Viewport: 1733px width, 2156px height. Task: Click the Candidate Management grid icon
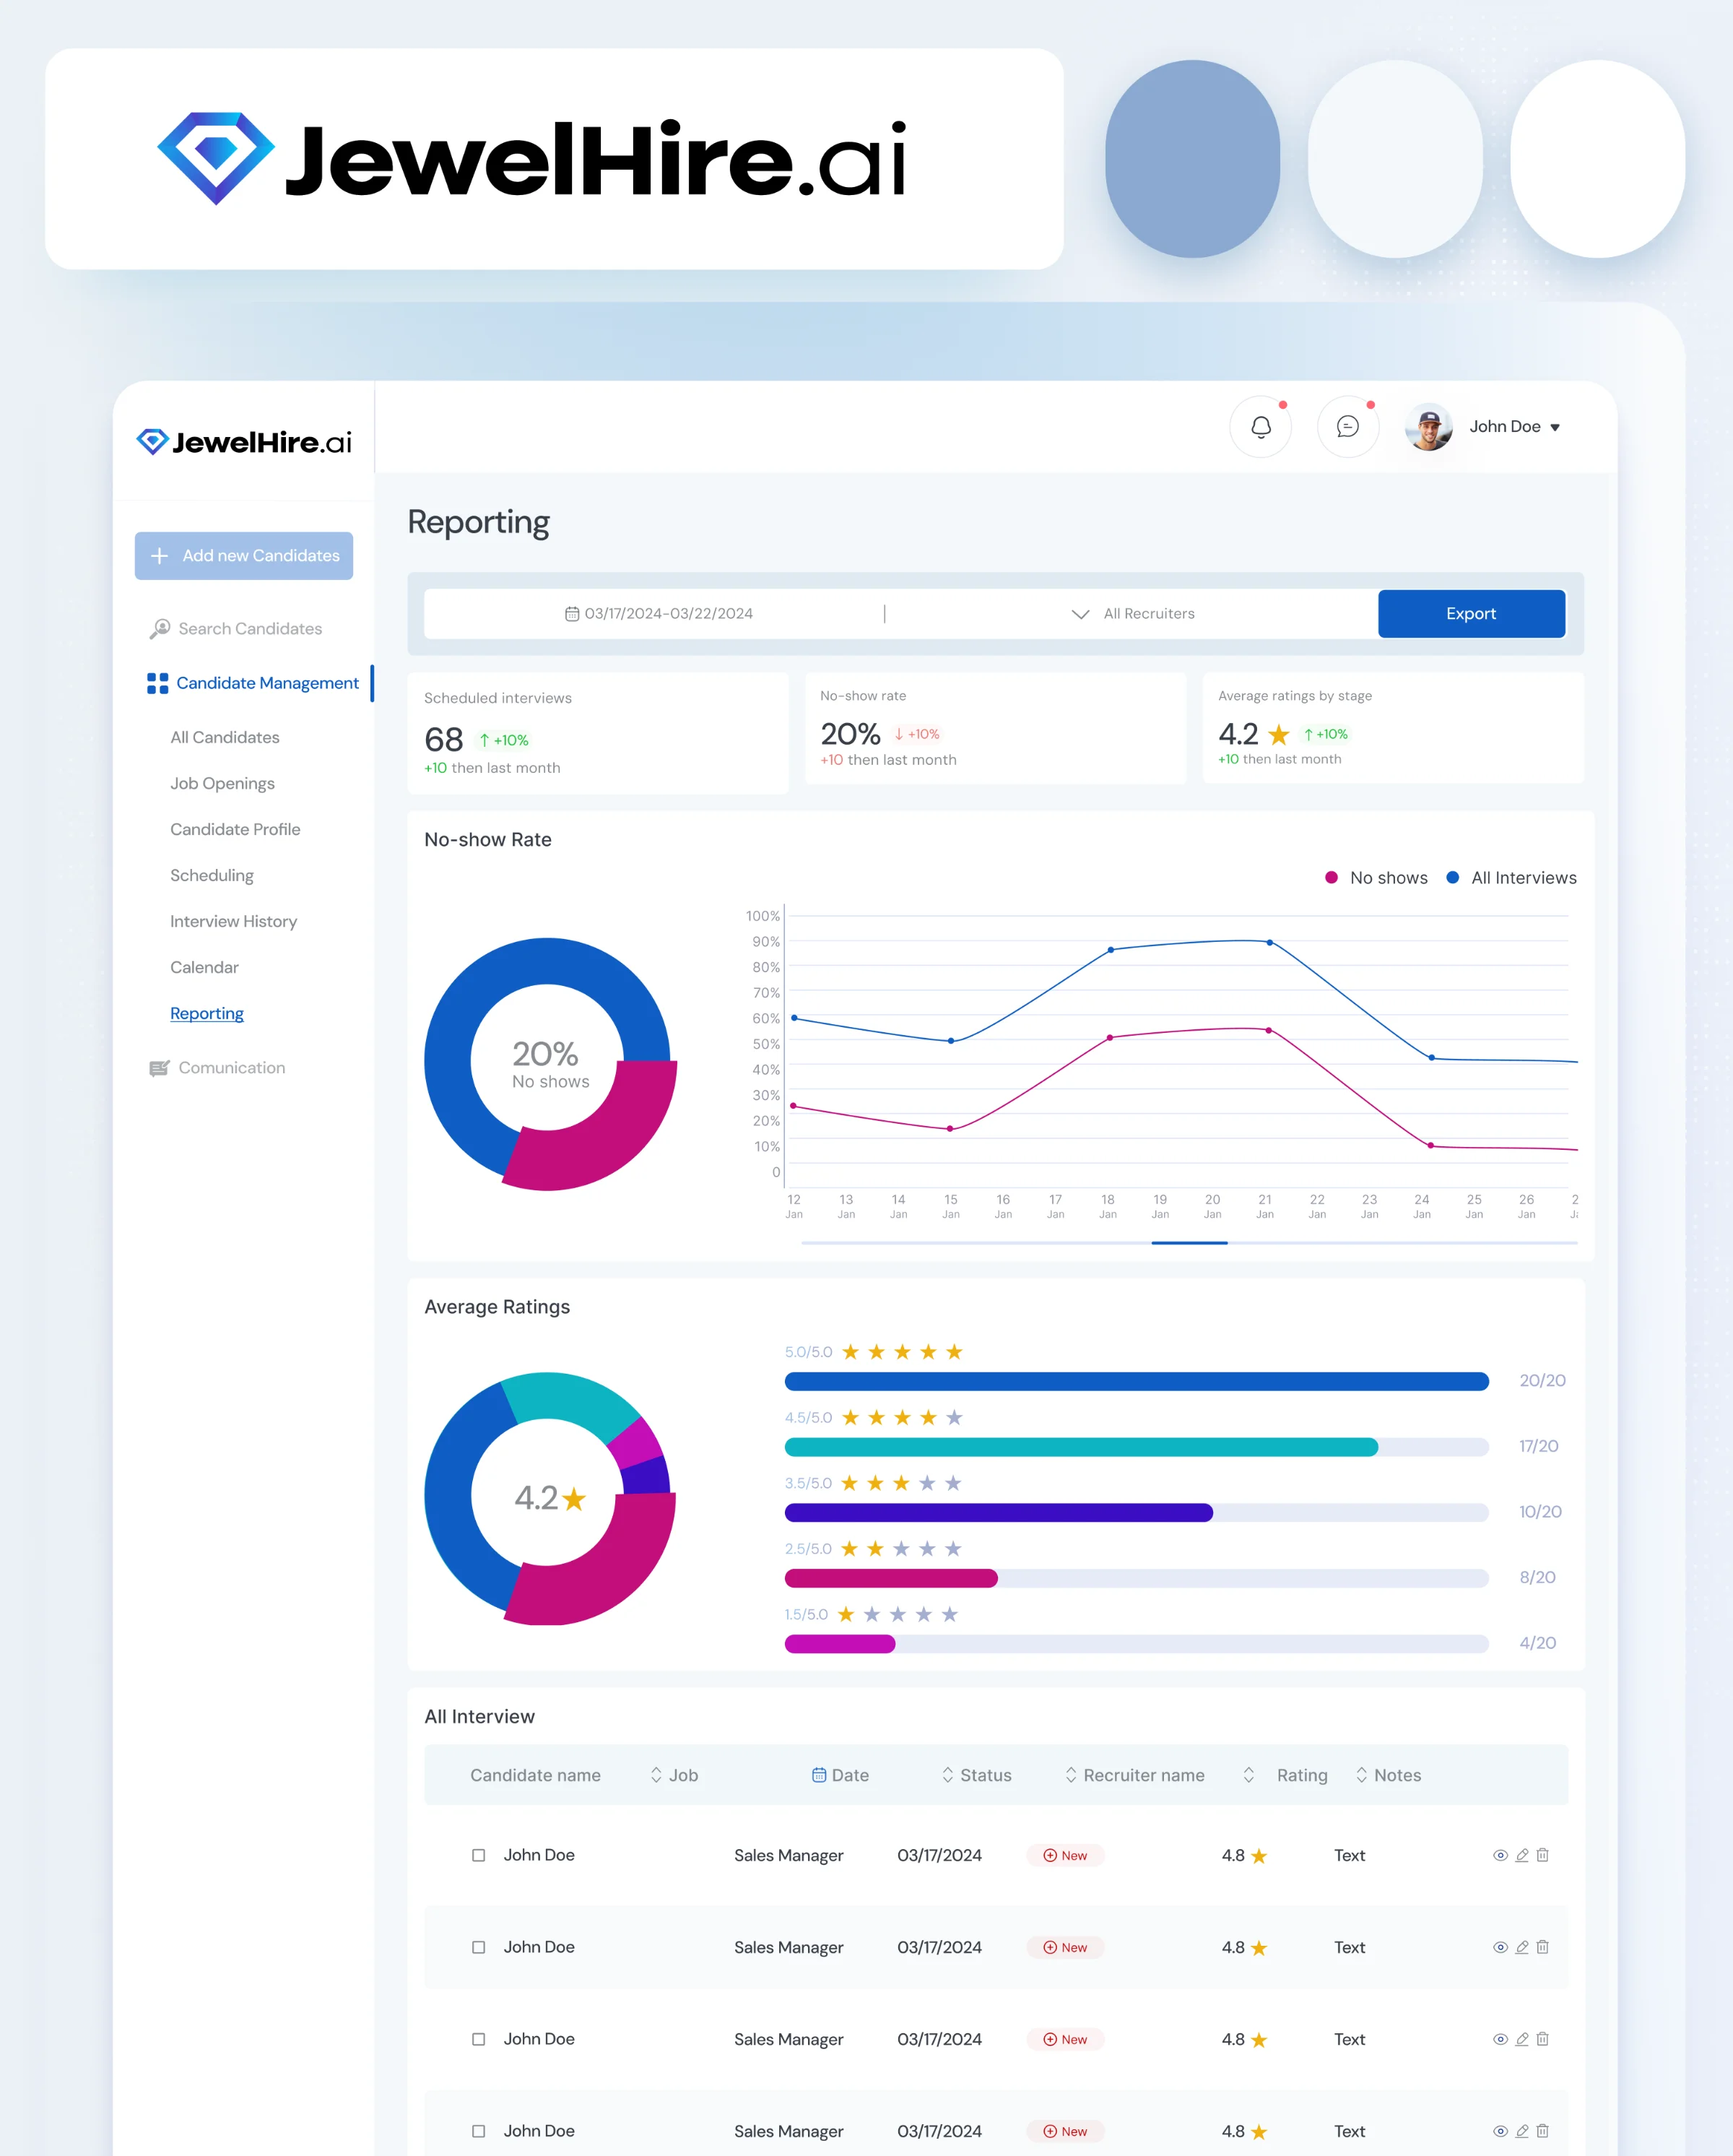pos(157,683)
